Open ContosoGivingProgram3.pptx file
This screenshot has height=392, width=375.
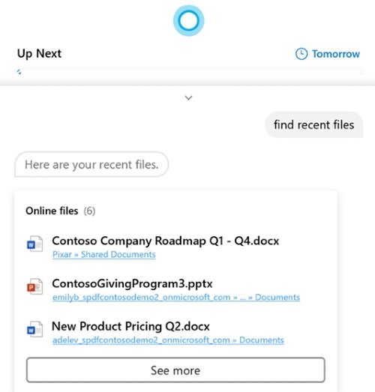click(132, 283)
